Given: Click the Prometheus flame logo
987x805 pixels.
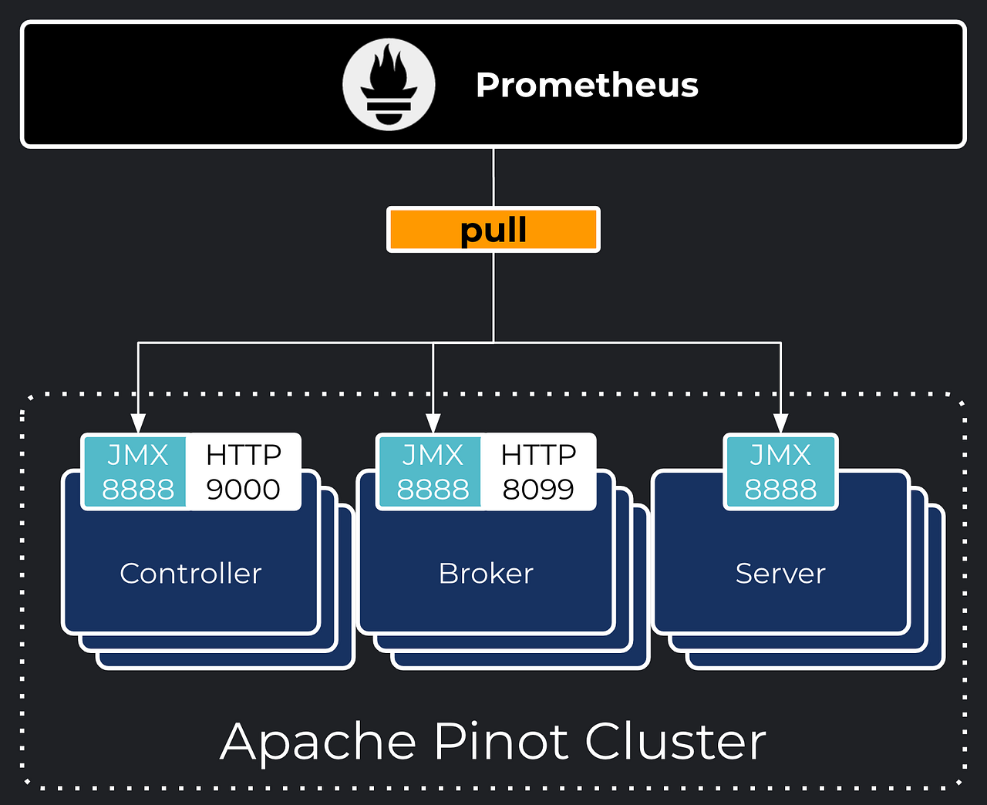Looking at the screenshot, I should [389, 85].
